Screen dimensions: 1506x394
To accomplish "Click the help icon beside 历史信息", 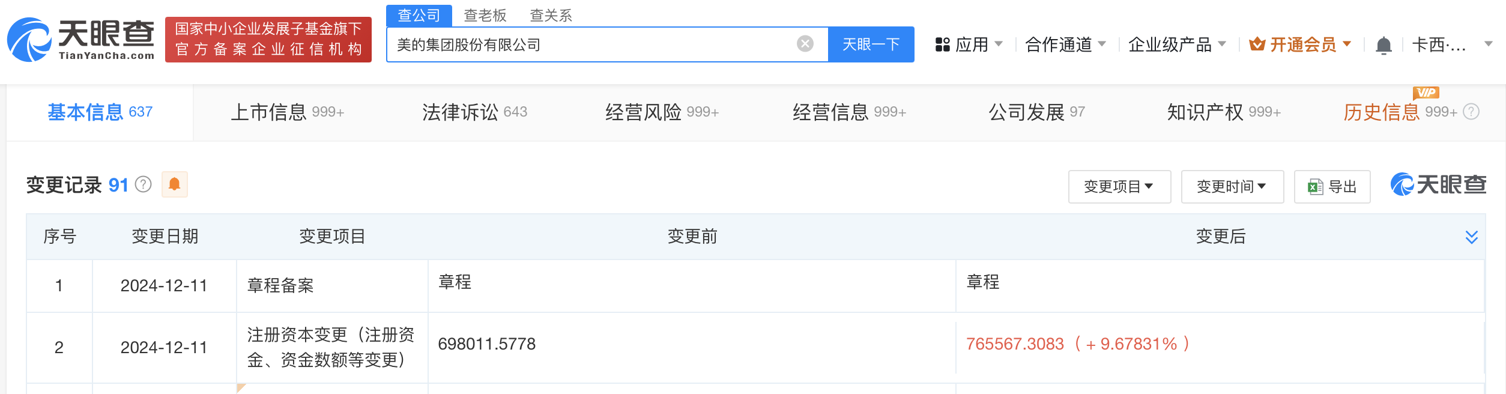I will pyautogui.click(x=1471, y=112).
